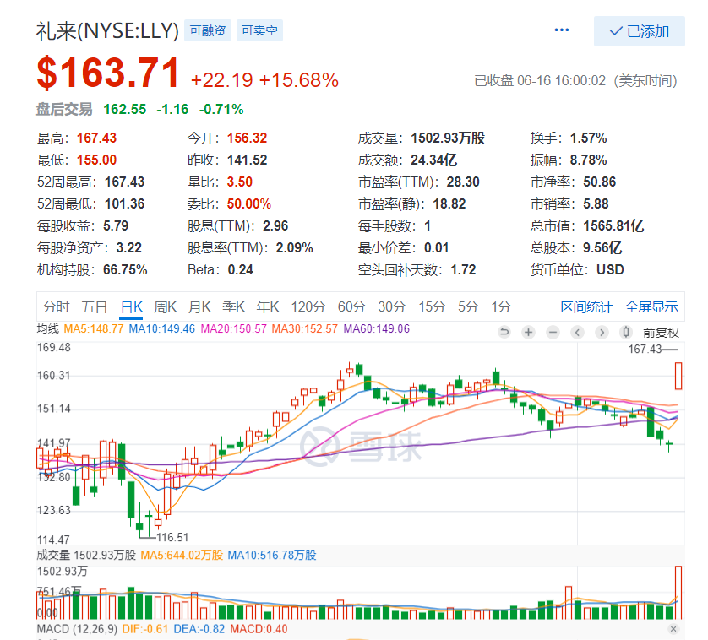This screenshot has width=708, height=640.
Task: Toggle the candlestick style icon
Action: tap(626, 333)
